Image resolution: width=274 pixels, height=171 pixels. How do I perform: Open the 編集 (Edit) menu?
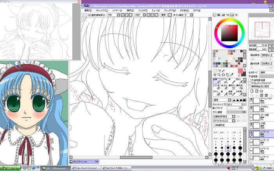tap(88, 11)
